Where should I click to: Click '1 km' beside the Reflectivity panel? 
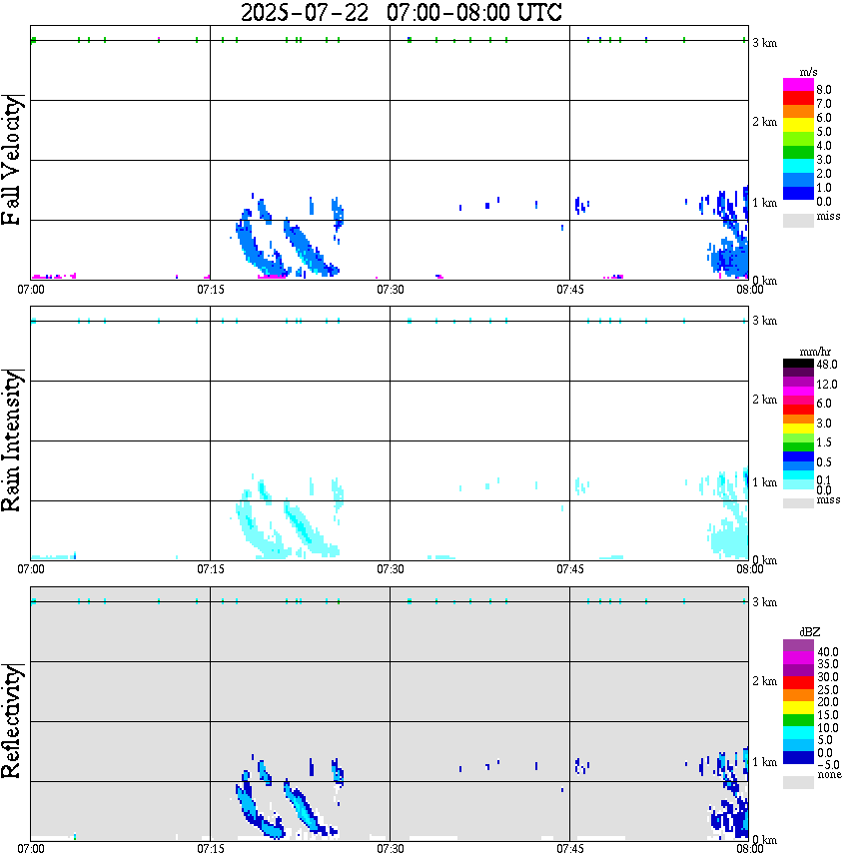pos(764,762)
